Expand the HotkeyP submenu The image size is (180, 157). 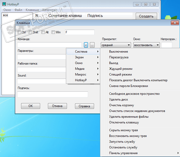coord(83,80)
